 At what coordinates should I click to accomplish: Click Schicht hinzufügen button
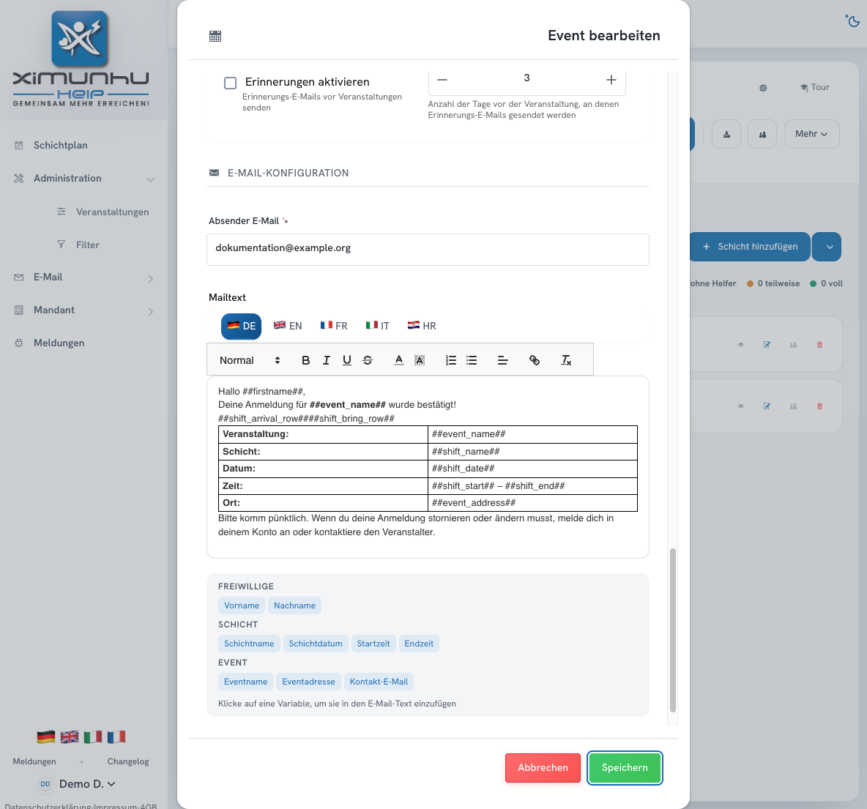750,247
